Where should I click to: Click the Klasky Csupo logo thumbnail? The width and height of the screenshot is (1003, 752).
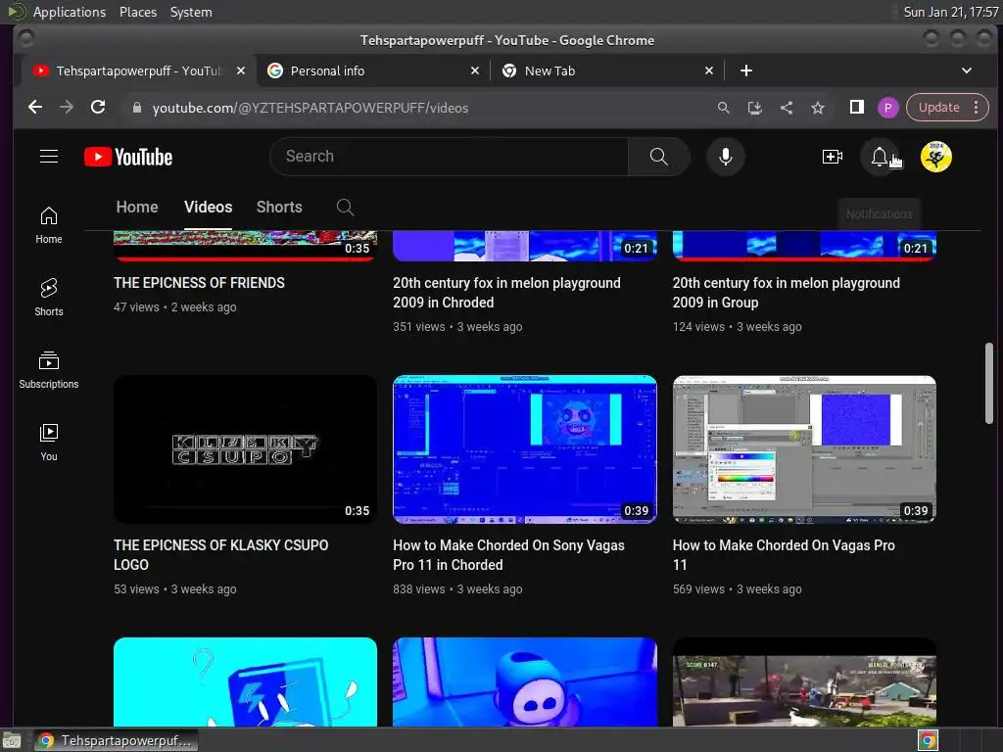245,449
